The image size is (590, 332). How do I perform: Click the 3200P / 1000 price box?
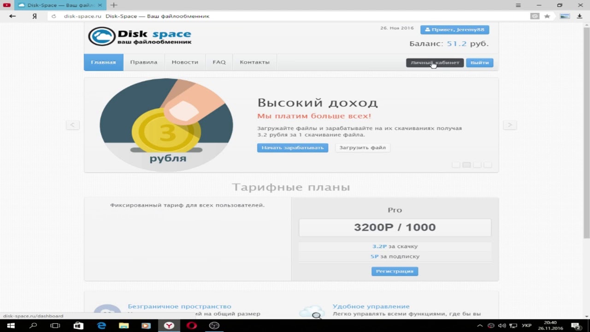(x=395, y=227)
